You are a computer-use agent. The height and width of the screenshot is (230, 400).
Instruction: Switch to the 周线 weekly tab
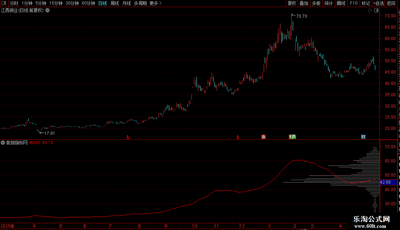[x=115, y=3]
